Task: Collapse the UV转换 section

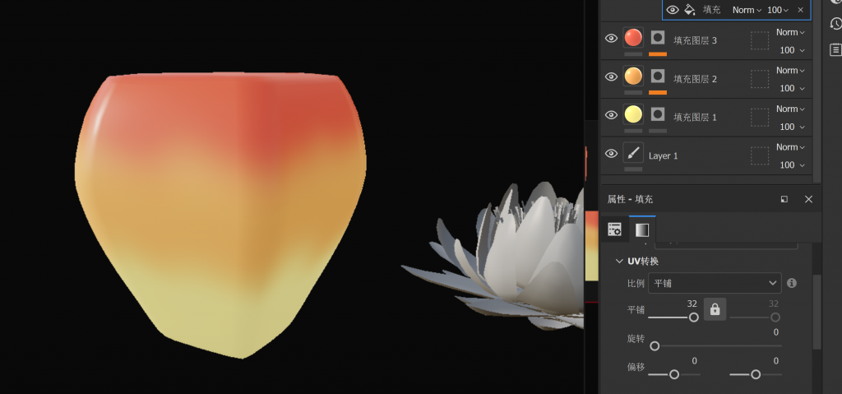Action: coord(619,262)
